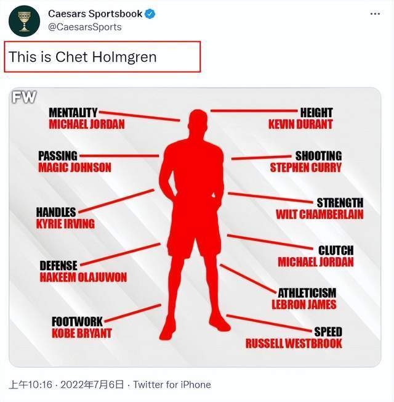Viewport: 394px width, 402px height.
Task: Click the FW logo on the image
Action: coord(24,97)
